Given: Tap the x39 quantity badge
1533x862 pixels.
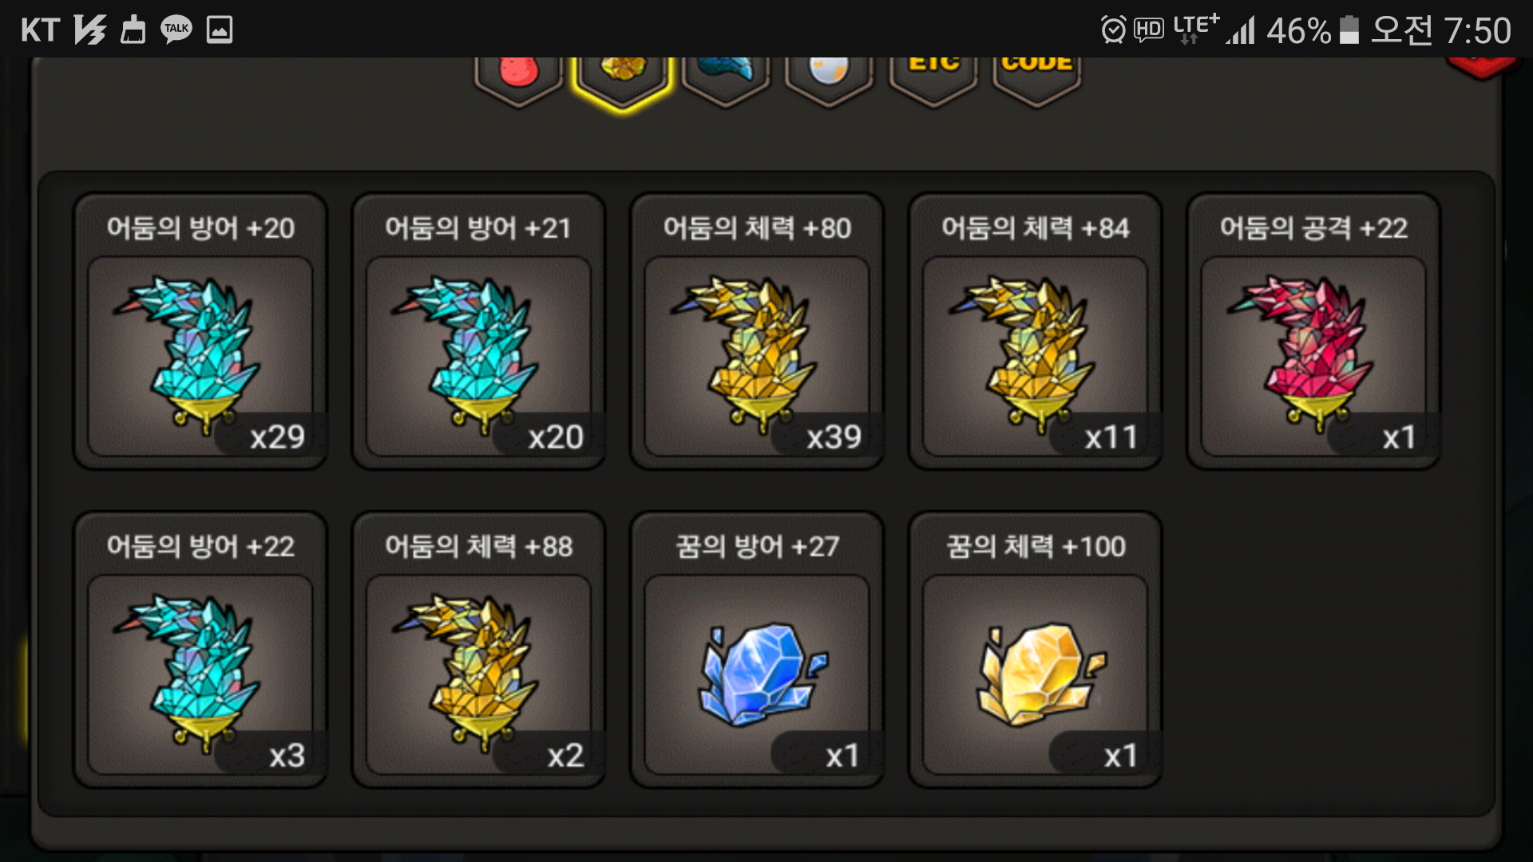Looking at the screenshot, I should click(834, 437).
